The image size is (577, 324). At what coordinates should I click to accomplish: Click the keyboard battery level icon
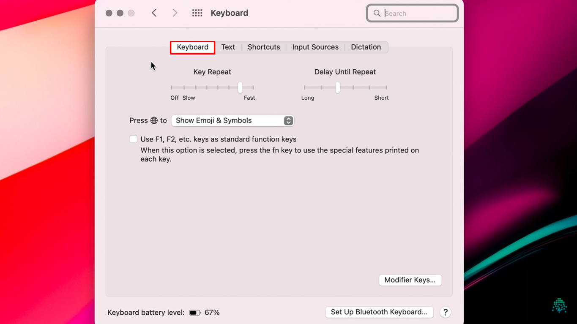[194, 312]
